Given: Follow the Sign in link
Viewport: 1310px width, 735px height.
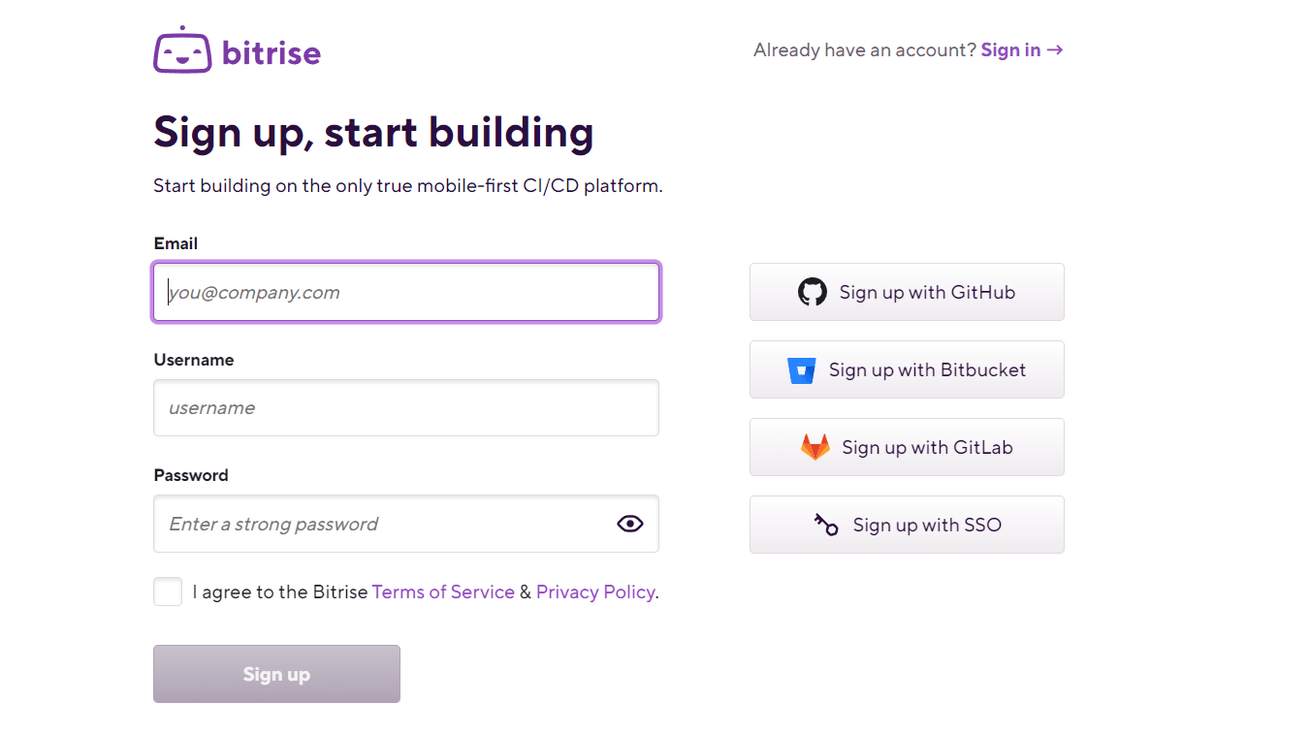Looking at the screenshot, I should [x=1010, y=49].
